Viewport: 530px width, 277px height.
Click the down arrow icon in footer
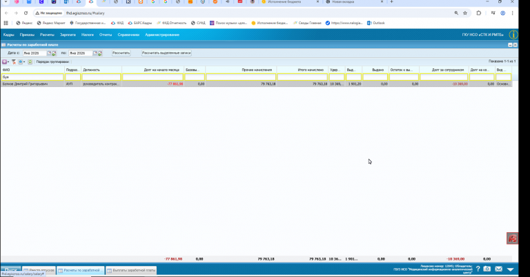(511, 269)
